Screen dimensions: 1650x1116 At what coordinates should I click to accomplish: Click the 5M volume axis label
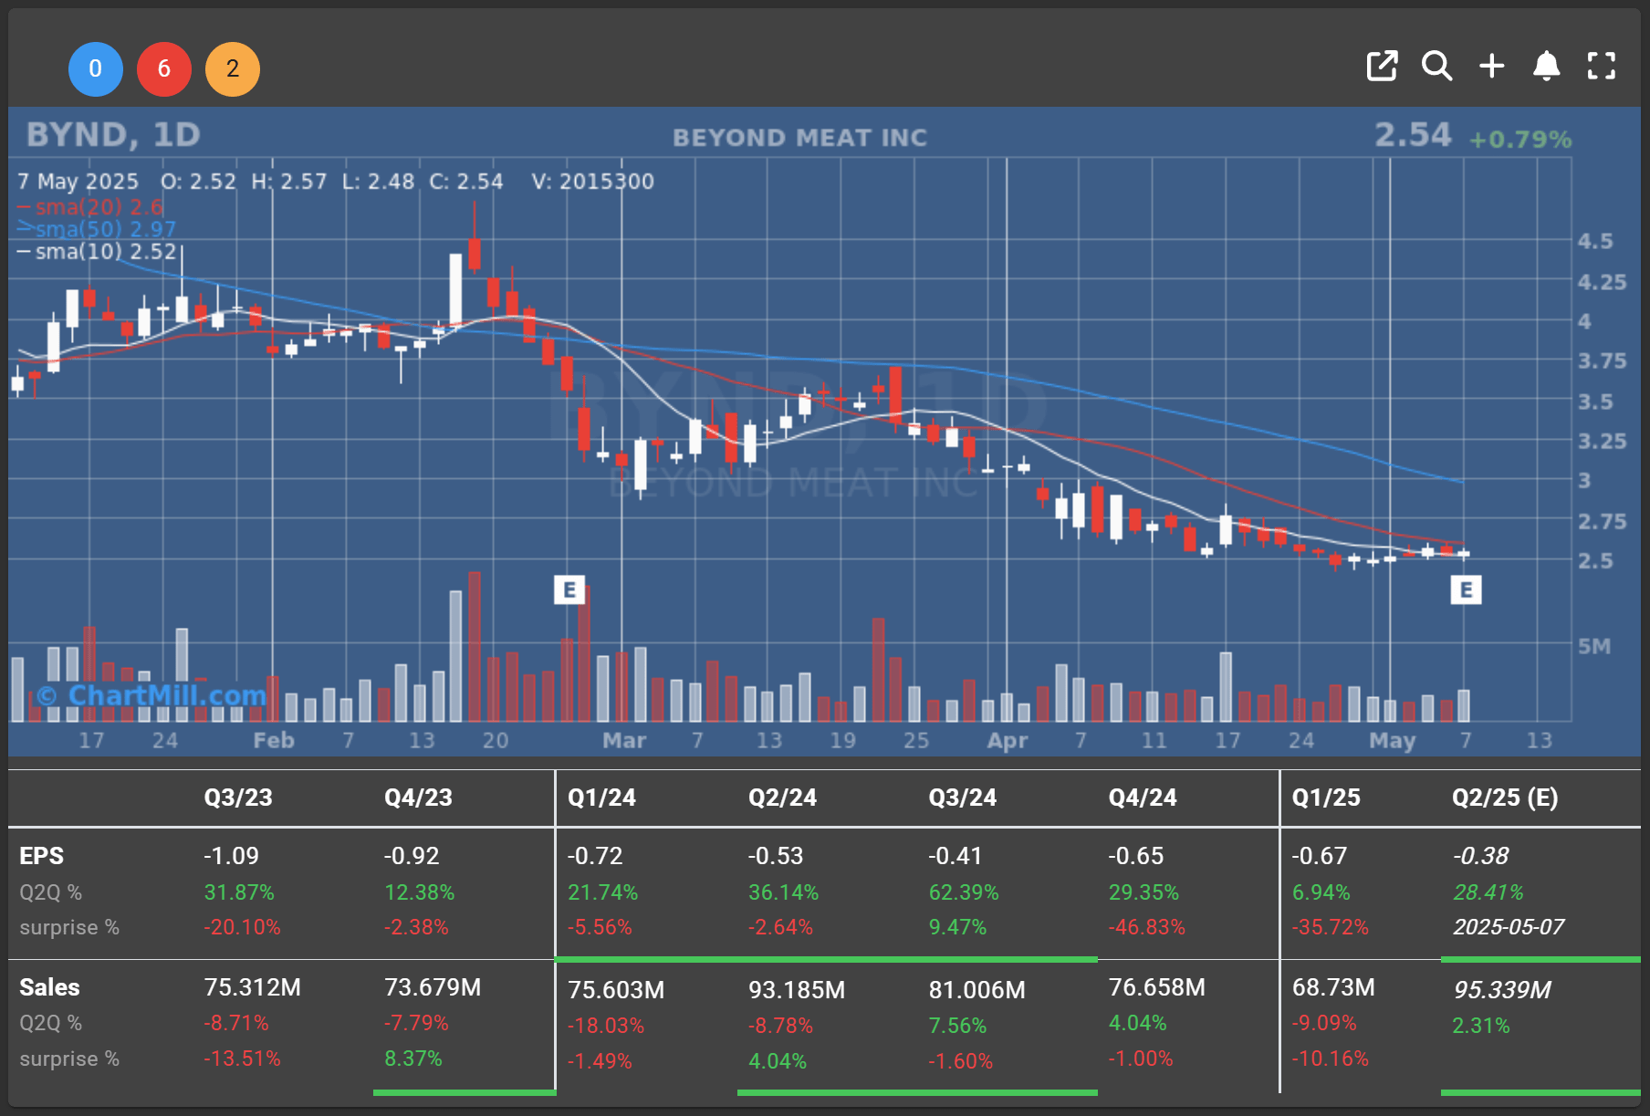click(1594, 647)
